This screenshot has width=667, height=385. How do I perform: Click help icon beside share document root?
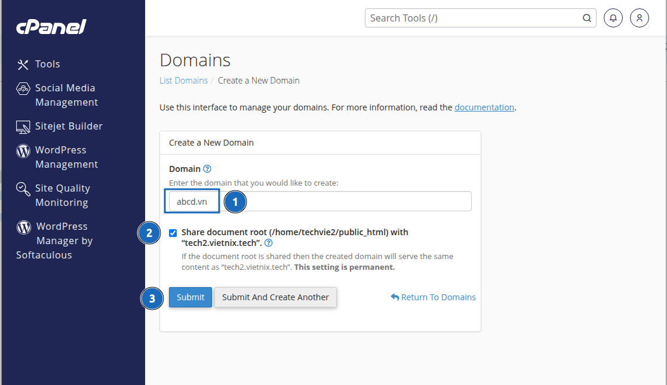tap(269, 243)
